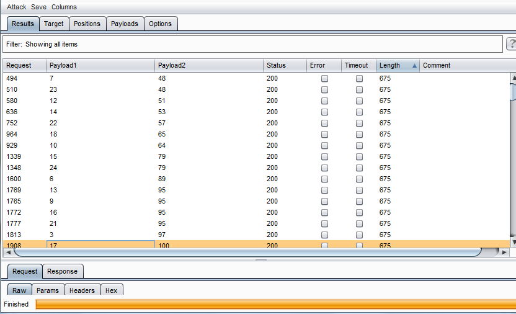Select request row 510

256,89
